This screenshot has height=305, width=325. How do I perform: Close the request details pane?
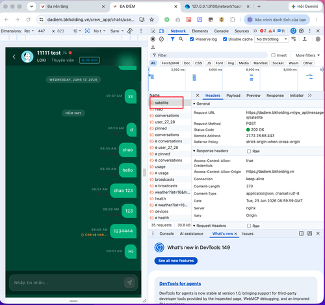coord(198,96)
